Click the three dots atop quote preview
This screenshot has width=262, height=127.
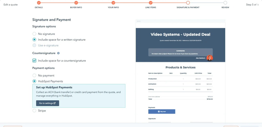pyautogui.click(x=139, y=21)
